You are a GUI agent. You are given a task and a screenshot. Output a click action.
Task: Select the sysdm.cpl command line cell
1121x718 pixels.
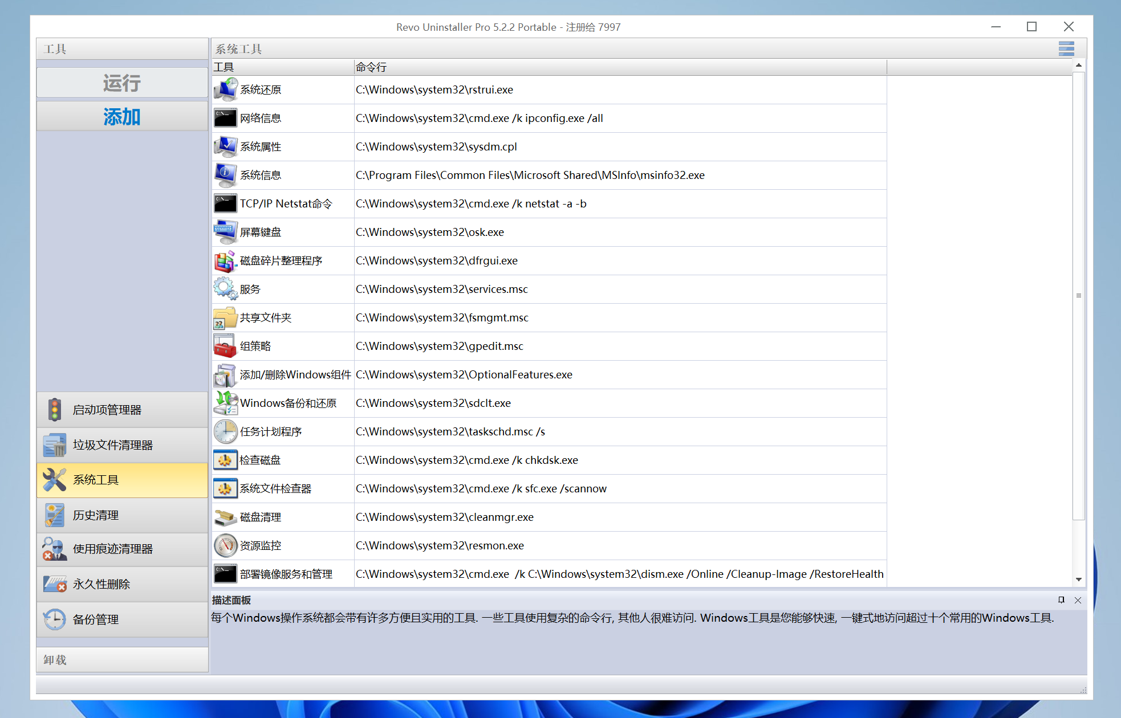pyautogui.click(x=620, y=147)
